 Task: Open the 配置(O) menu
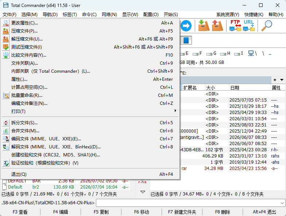[151, 15]
